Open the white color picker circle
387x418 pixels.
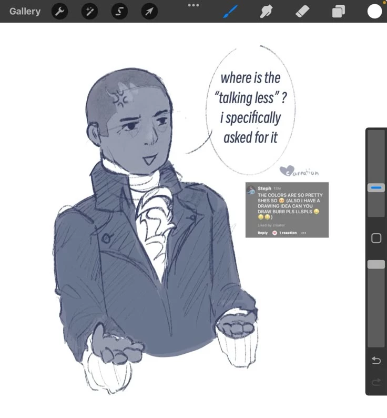374,12
